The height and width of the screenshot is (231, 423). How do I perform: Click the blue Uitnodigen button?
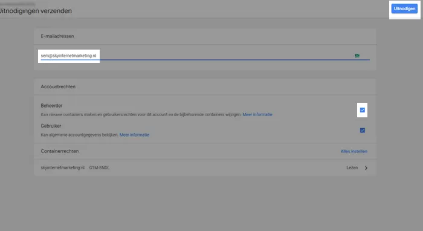(404, 8)
